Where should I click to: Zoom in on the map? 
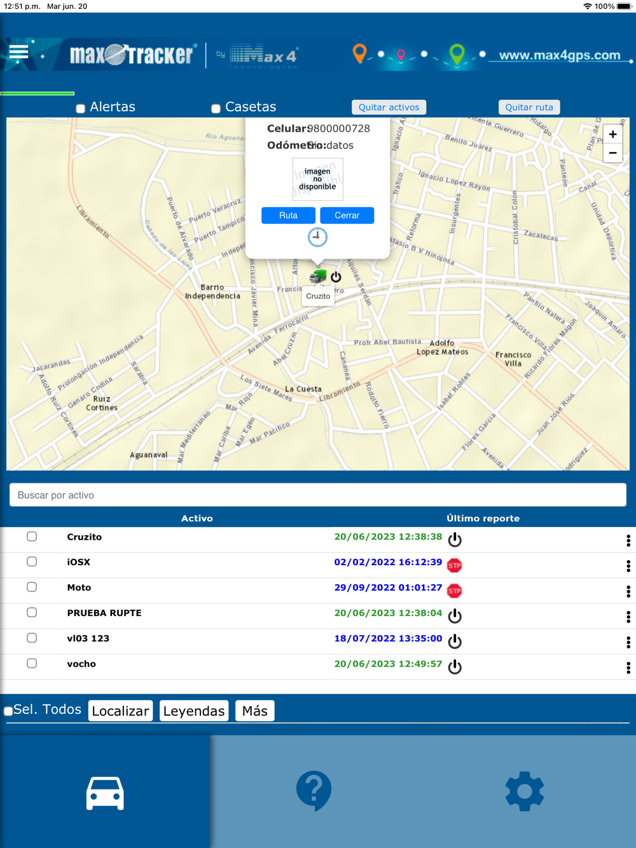click(612, 134)
